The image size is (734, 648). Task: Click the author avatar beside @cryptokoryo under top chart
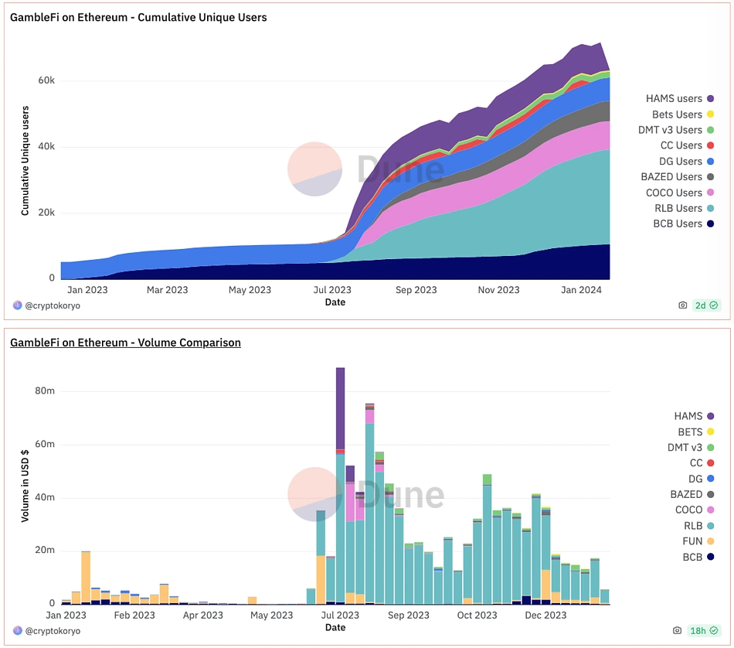tap(18, 305)
